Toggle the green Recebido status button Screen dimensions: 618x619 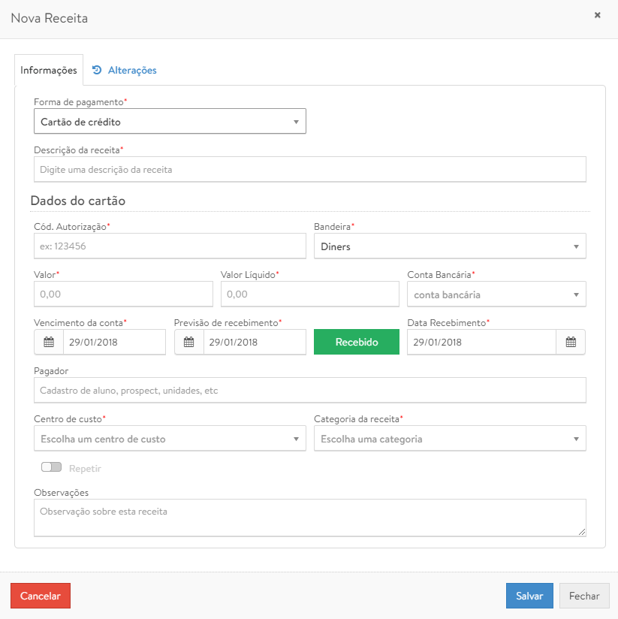(357, 342)
